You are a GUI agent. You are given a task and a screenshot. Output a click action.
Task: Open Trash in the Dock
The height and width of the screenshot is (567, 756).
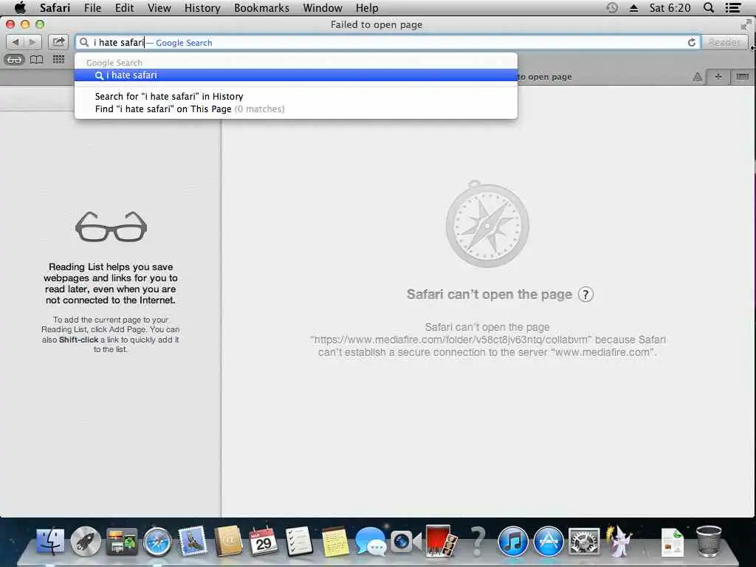(x=709, y=541)
